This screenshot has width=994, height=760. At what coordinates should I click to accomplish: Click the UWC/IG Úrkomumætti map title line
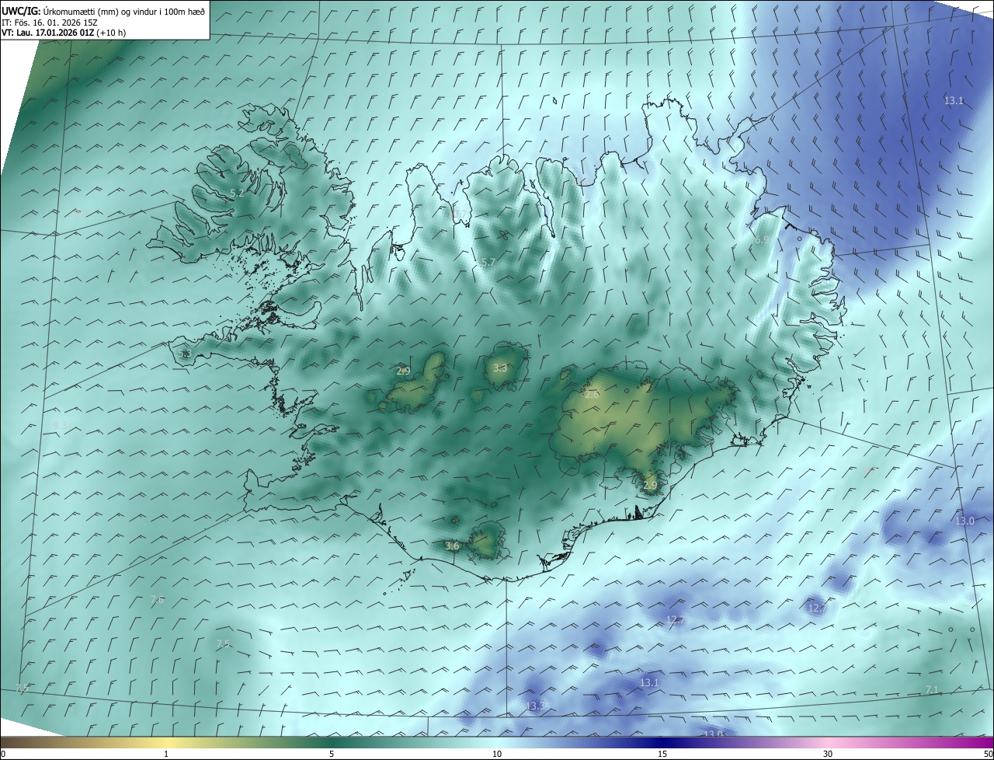[x=103, y=10]
